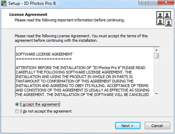Click the license scrollbar thumb
The width and height of the screenshot is (175, 134).
[156, 56]
